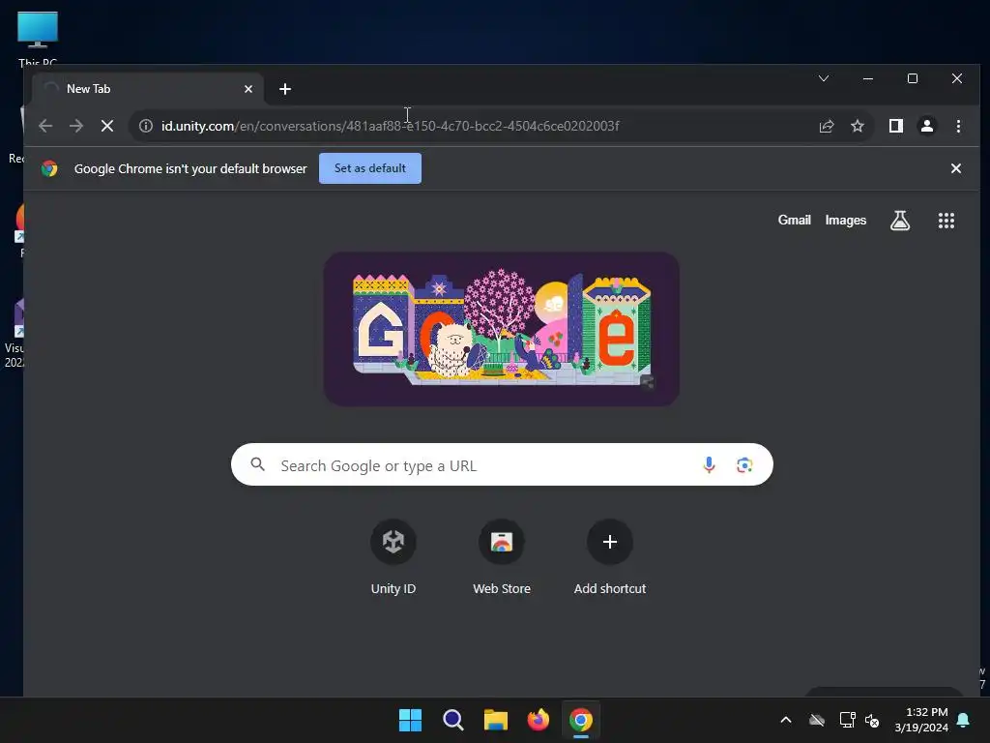Open the network tray icon
Image resolution: width=990 pixels, height=743 pixels.
(x=847, y=720)
